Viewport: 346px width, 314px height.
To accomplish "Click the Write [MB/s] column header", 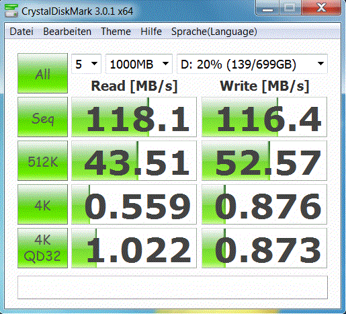I will tap(265, 86).
